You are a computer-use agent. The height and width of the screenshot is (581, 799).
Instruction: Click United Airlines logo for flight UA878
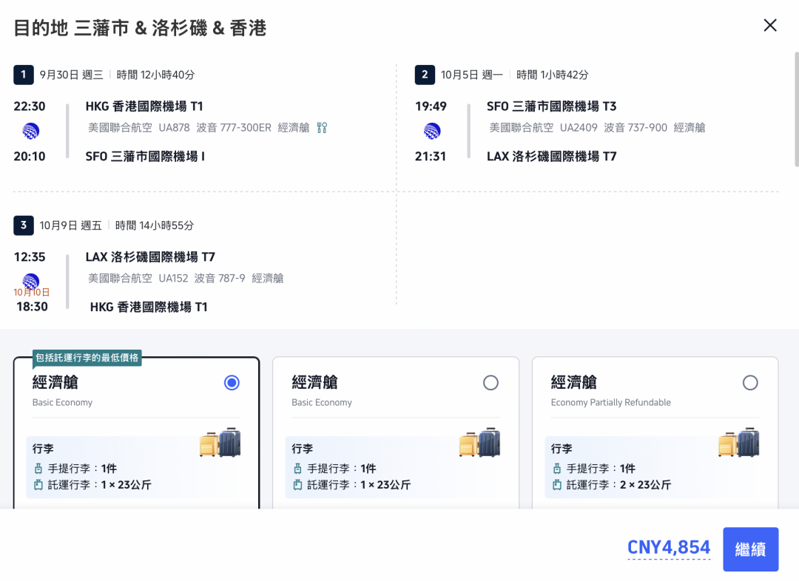click(x=30, y=131)
